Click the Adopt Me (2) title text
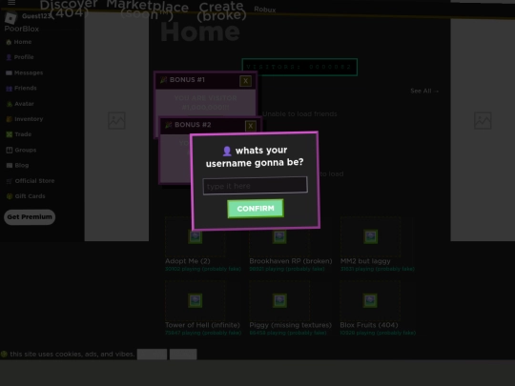Screen dimensions: 515x386 pos(188,261)
